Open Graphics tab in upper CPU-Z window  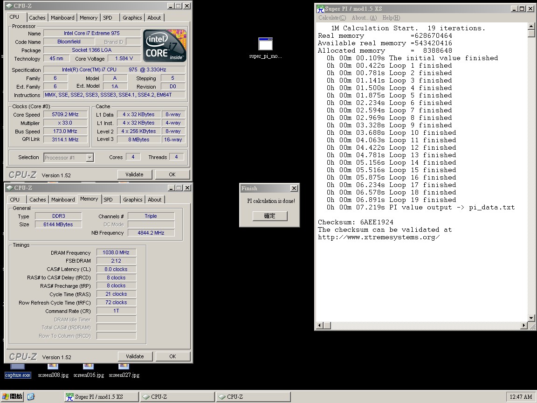[x=132, y=17]
